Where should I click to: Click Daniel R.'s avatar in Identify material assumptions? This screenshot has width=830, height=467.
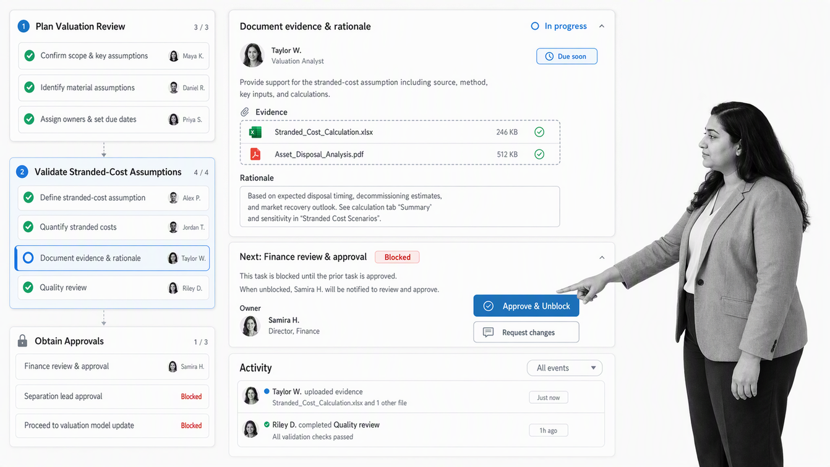(x=174, y=88)
